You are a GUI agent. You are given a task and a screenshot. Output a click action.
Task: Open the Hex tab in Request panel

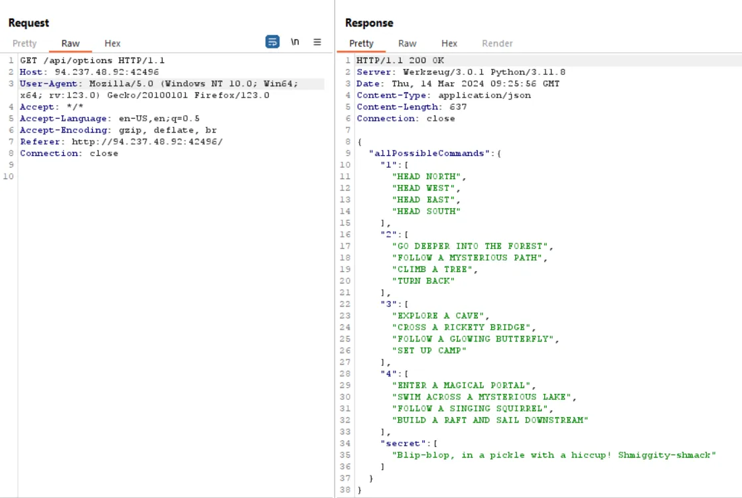[112, 43]
